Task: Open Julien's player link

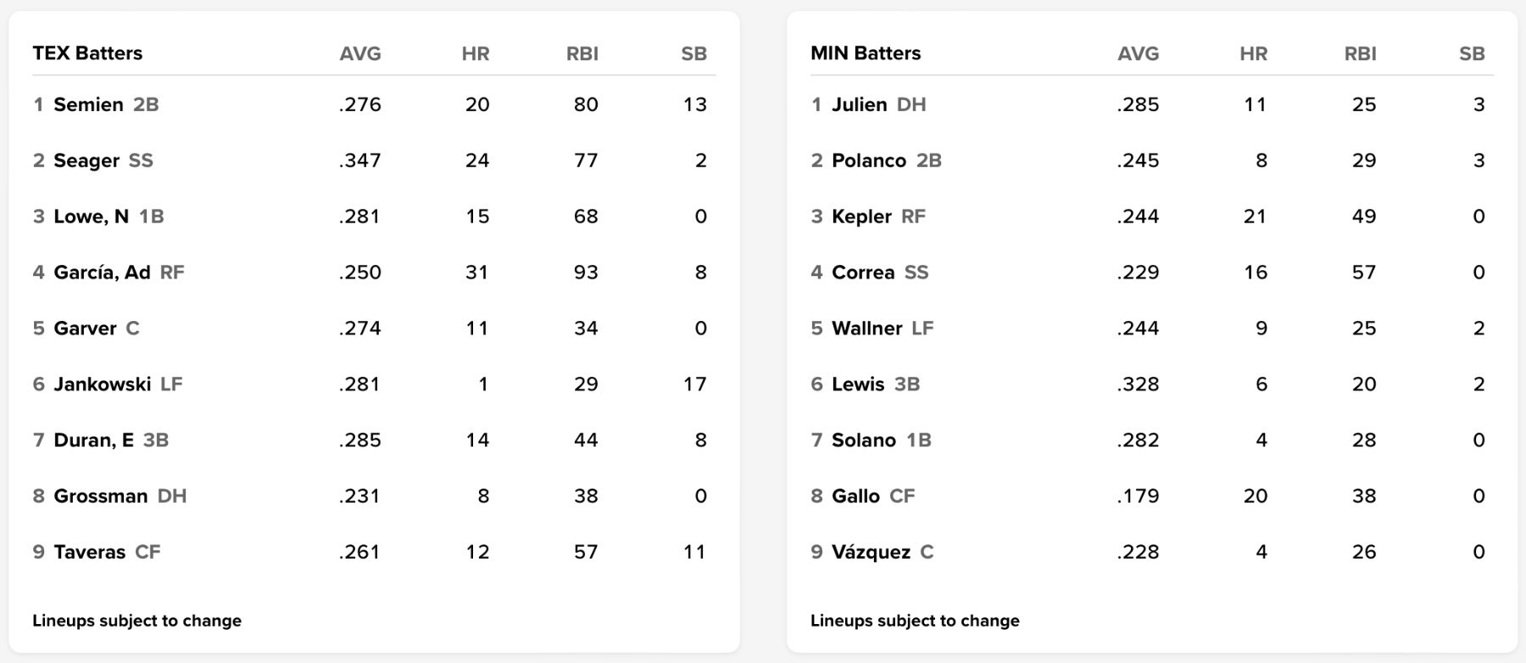Action: pos(859,105)
